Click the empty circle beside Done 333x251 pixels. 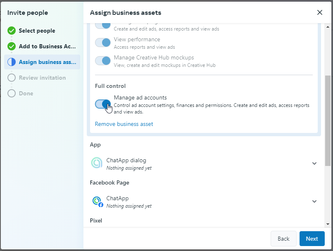pos(12,93)
